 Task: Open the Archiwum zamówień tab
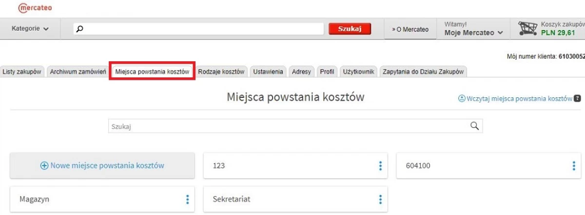click(x=78, y=72)
